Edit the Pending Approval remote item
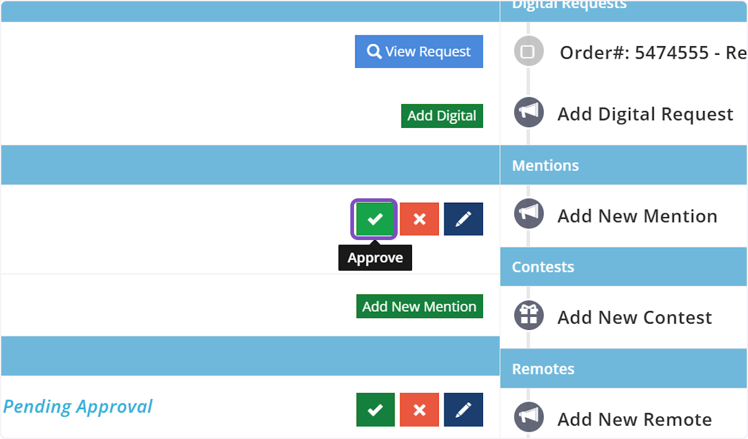The width and height of the screenshot is (748, 439). pos(463,410)
